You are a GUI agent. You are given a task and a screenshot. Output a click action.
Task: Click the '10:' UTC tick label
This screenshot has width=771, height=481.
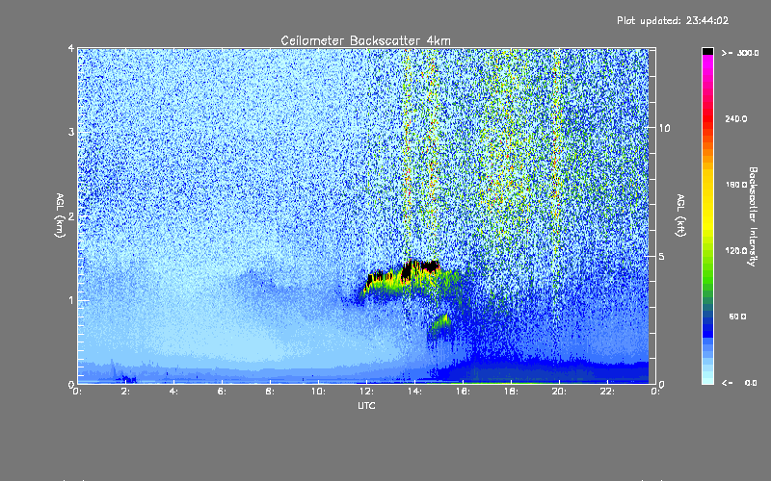318,392
